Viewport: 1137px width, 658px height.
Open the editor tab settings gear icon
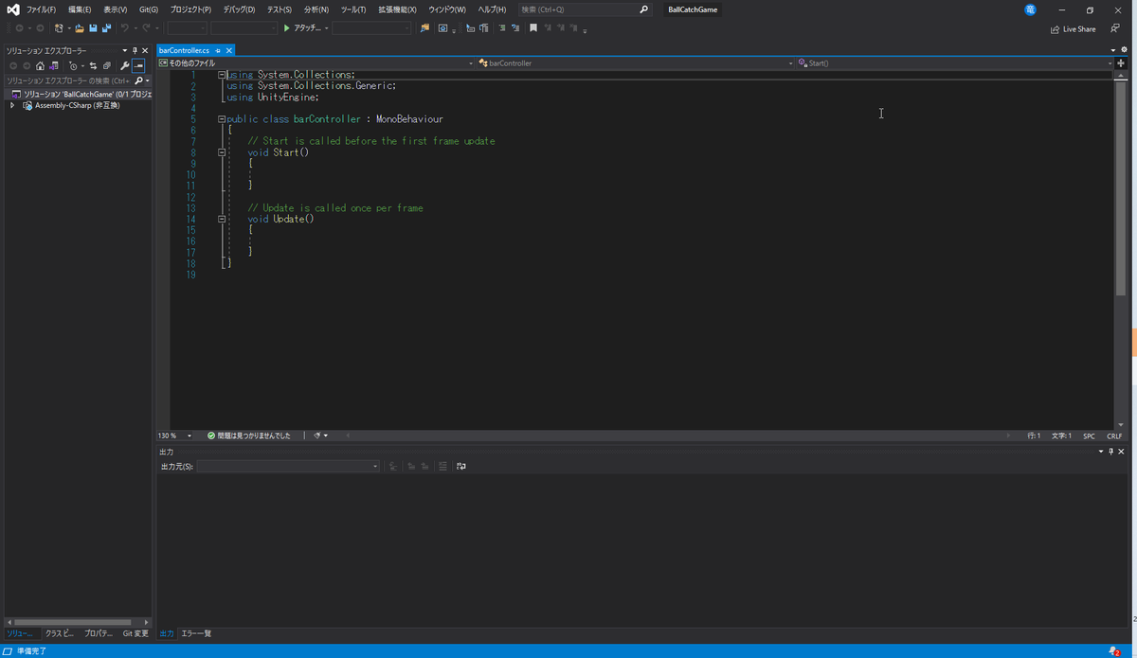click(x=1124, y=49)
